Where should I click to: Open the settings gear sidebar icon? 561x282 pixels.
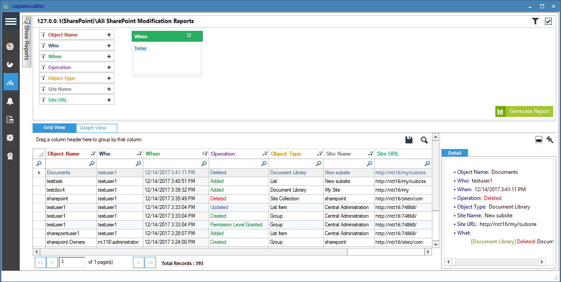click(x=10, y=138)
